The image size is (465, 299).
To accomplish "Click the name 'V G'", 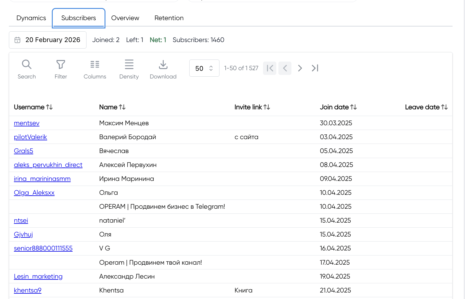I will tap(105, 248).
